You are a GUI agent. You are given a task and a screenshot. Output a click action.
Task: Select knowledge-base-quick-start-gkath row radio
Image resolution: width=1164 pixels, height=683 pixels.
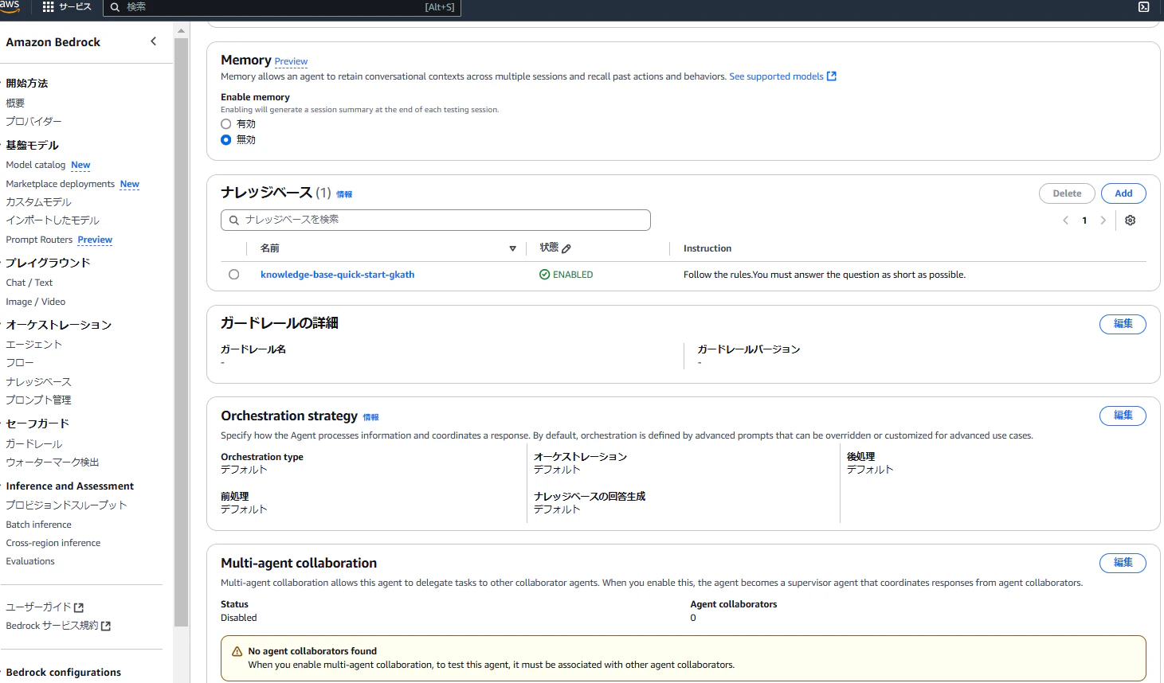[233, 275]
